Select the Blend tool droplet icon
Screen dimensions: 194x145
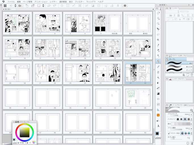tap(158, 83)
